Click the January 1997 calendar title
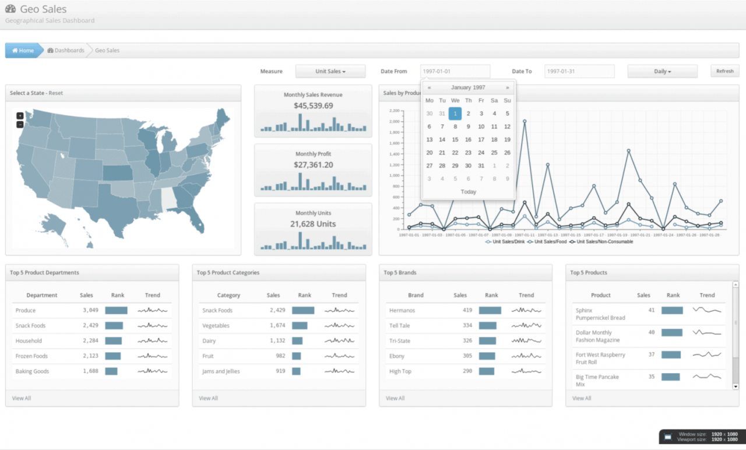Image resolution: width=746 pixels, height=450 pixels. tap(468, 87)
